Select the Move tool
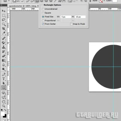Viewport: 121px width, 121px height. click(4, 11)
